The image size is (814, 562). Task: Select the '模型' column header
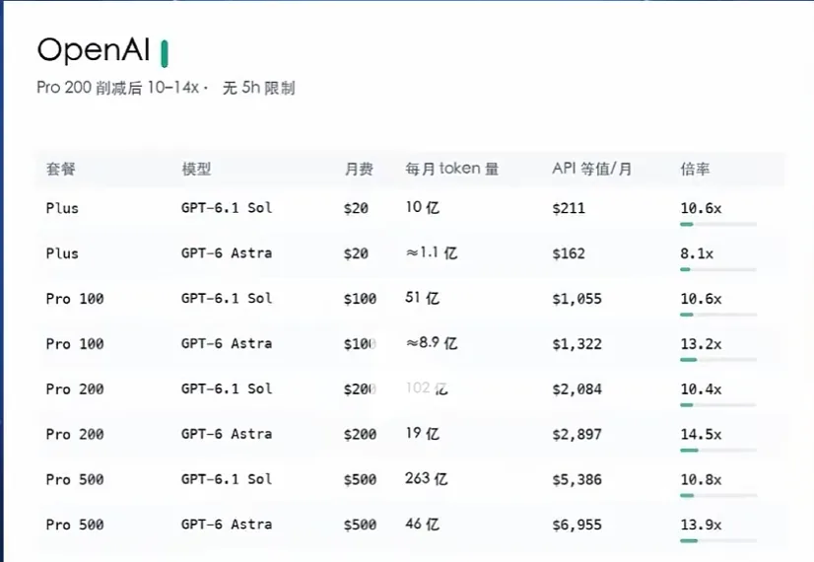click(x=196, y=169)
